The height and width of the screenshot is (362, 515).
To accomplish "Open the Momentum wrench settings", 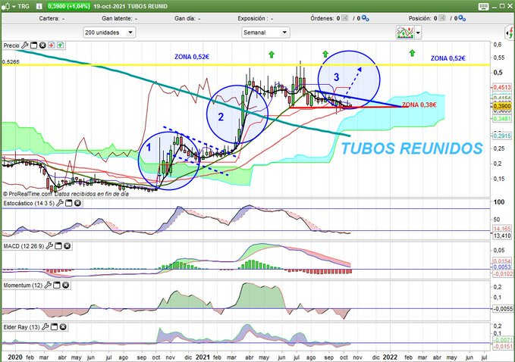I will point(48,286).
